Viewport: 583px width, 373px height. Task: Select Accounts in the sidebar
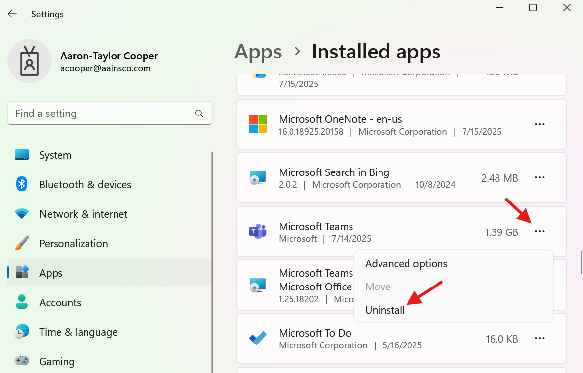[60, 303]
